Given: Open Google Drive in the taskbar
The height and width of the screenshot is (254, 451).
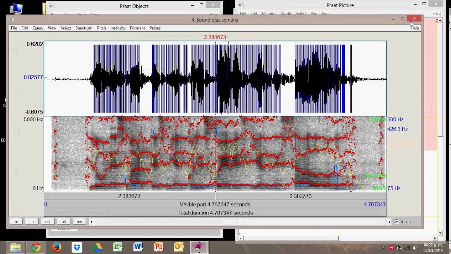Looking at the screenshot, I should click(x=97, y=247).
